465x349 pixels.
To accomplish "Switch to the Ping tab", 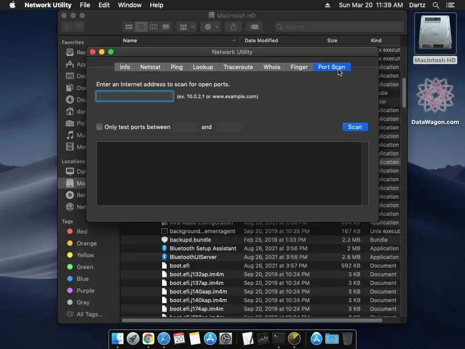I will (x=177, y=67).
